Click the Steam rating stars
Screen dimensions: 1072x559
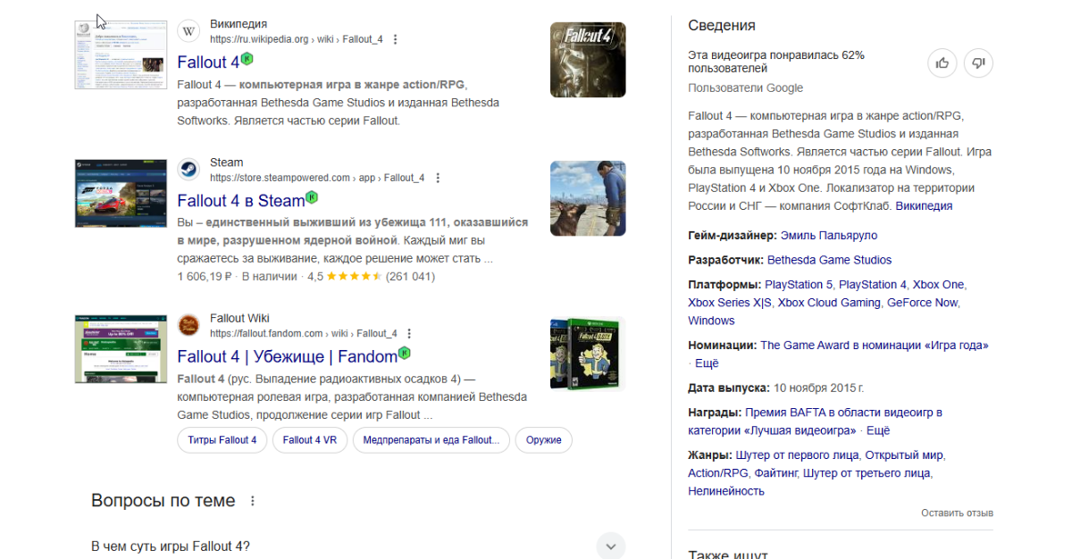(354, 277)
